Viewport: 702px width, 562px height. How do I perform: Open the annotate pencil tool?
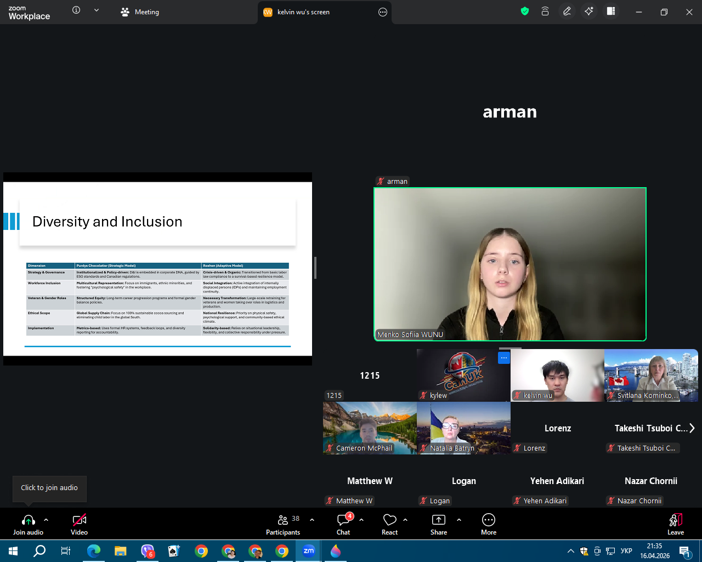[567, 12]
